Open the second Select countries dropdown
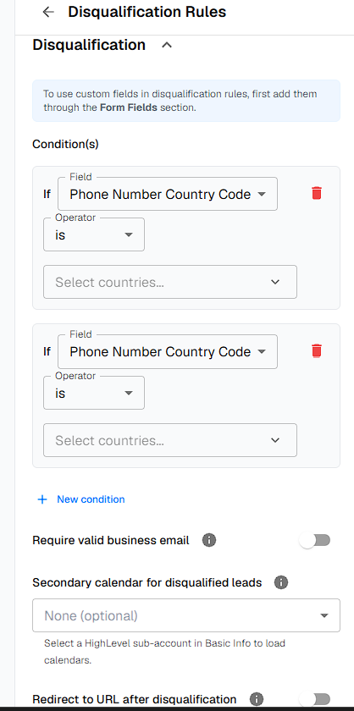Image resolution: width=354 pixels, height=711 pixels. click(170, 440)
